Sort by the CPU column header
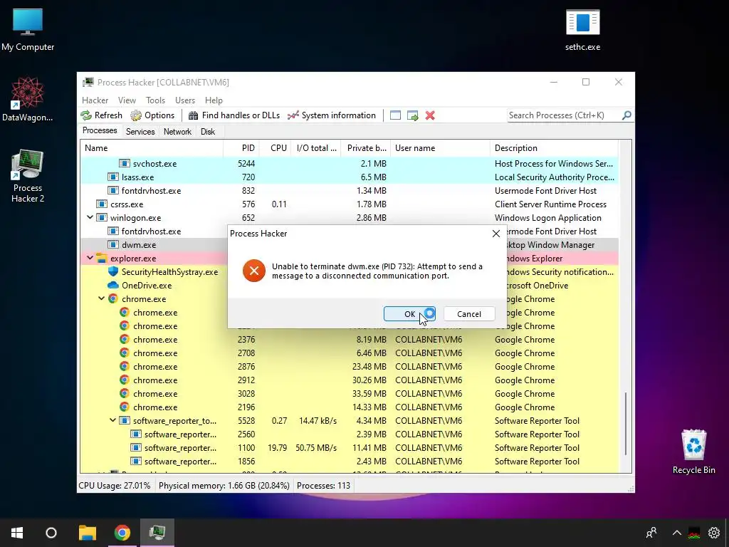Viewport: 729px width, 547px height. pos(276,148)
